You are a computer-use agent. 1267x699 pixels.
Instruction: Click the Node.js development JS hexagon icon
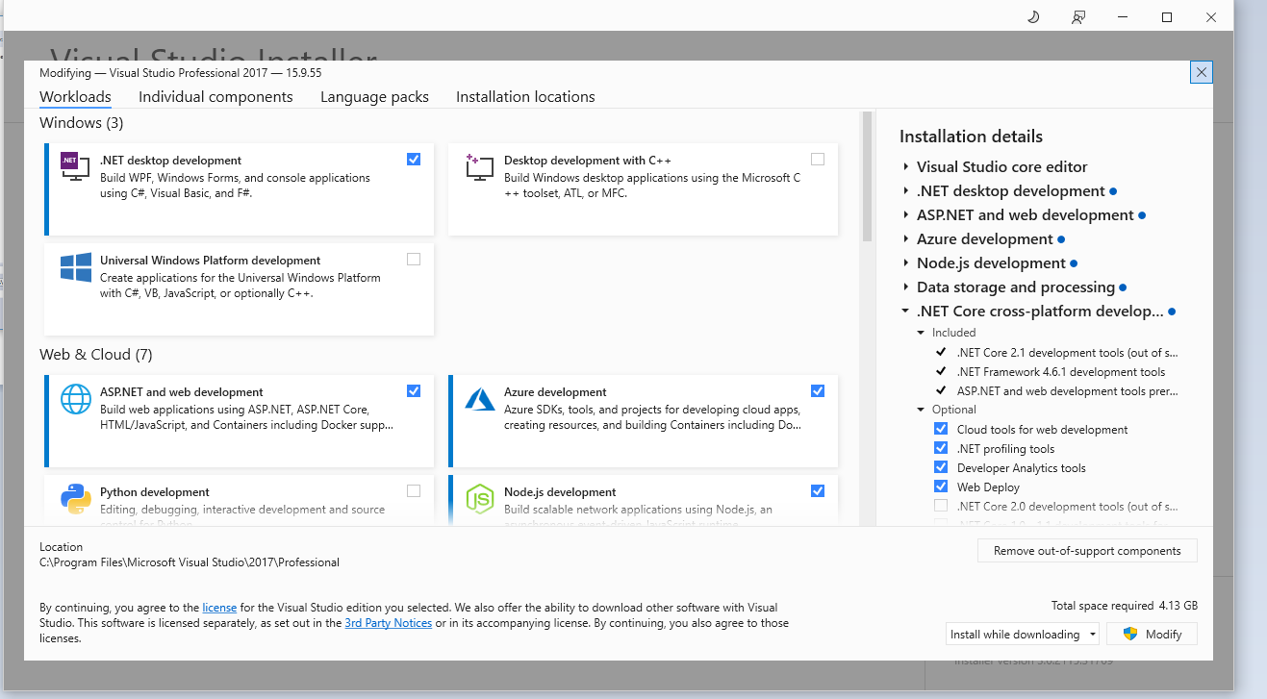tap(479, 499)
